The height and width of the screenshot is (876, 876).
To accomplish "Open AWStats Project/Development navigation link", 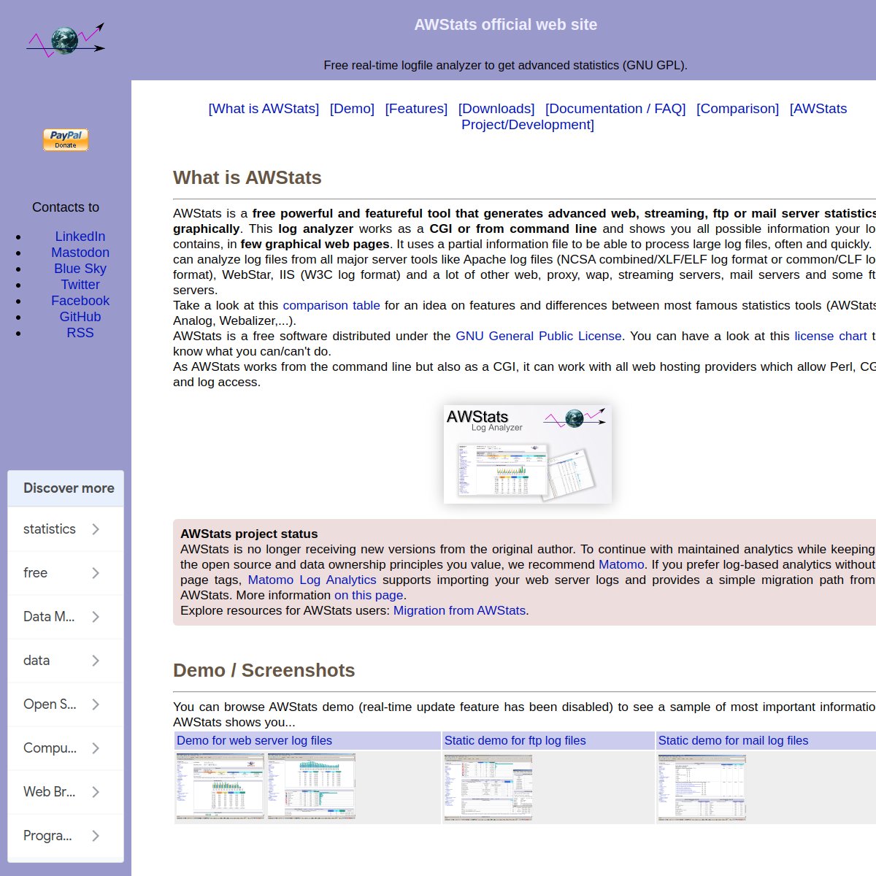I will click(528, 125).
